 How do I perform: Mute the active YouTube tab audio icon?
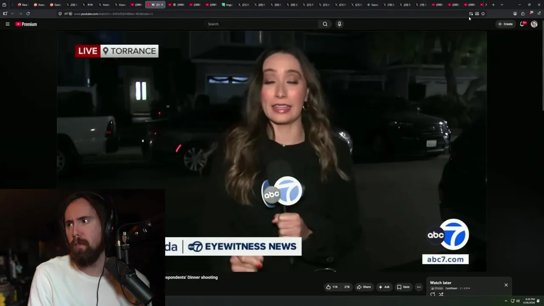click(x=153, y=5)
